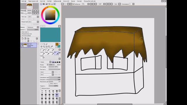Screen dimensions: 187x105
Task: Toggle the color mixer panel icon
Action: [49, 4]
